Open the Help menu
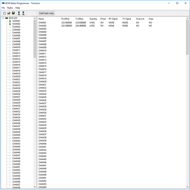190x190 pixels. [x=18, y=8]
